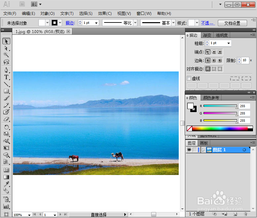
Task: Open stroke weight dropdown in control bar
Action: click(96, 23)
